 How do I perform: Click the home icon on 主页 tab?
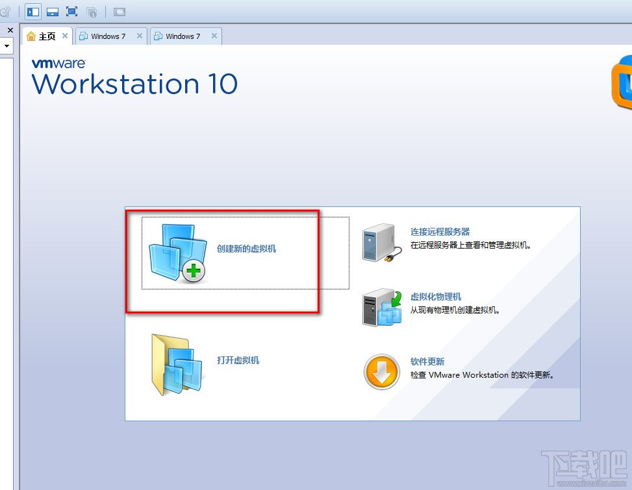(x=31, y=36)
